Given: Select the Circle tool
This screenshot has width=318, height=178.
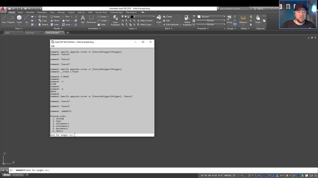Looking at the screenshot, I should point(19,19).
